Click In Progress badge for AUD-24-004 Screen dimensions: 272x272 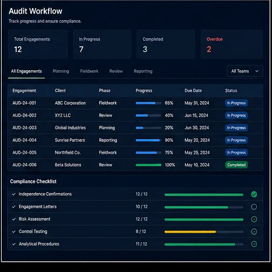point(236,140)
